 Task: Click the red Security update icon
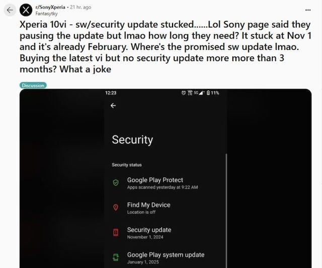click(x=116, y=232)
